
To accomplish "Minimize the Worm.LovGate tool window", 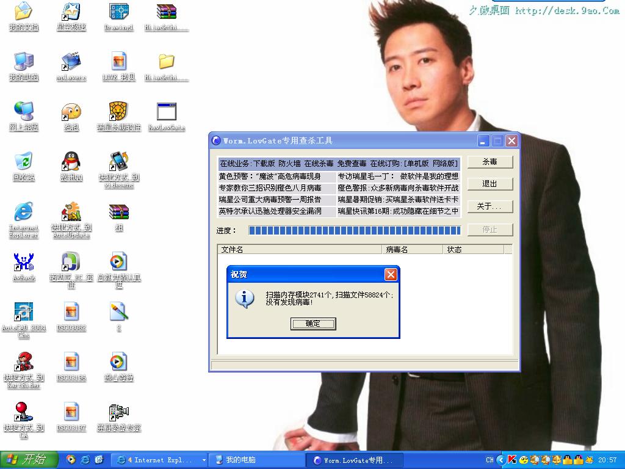I will pos(483,141).
